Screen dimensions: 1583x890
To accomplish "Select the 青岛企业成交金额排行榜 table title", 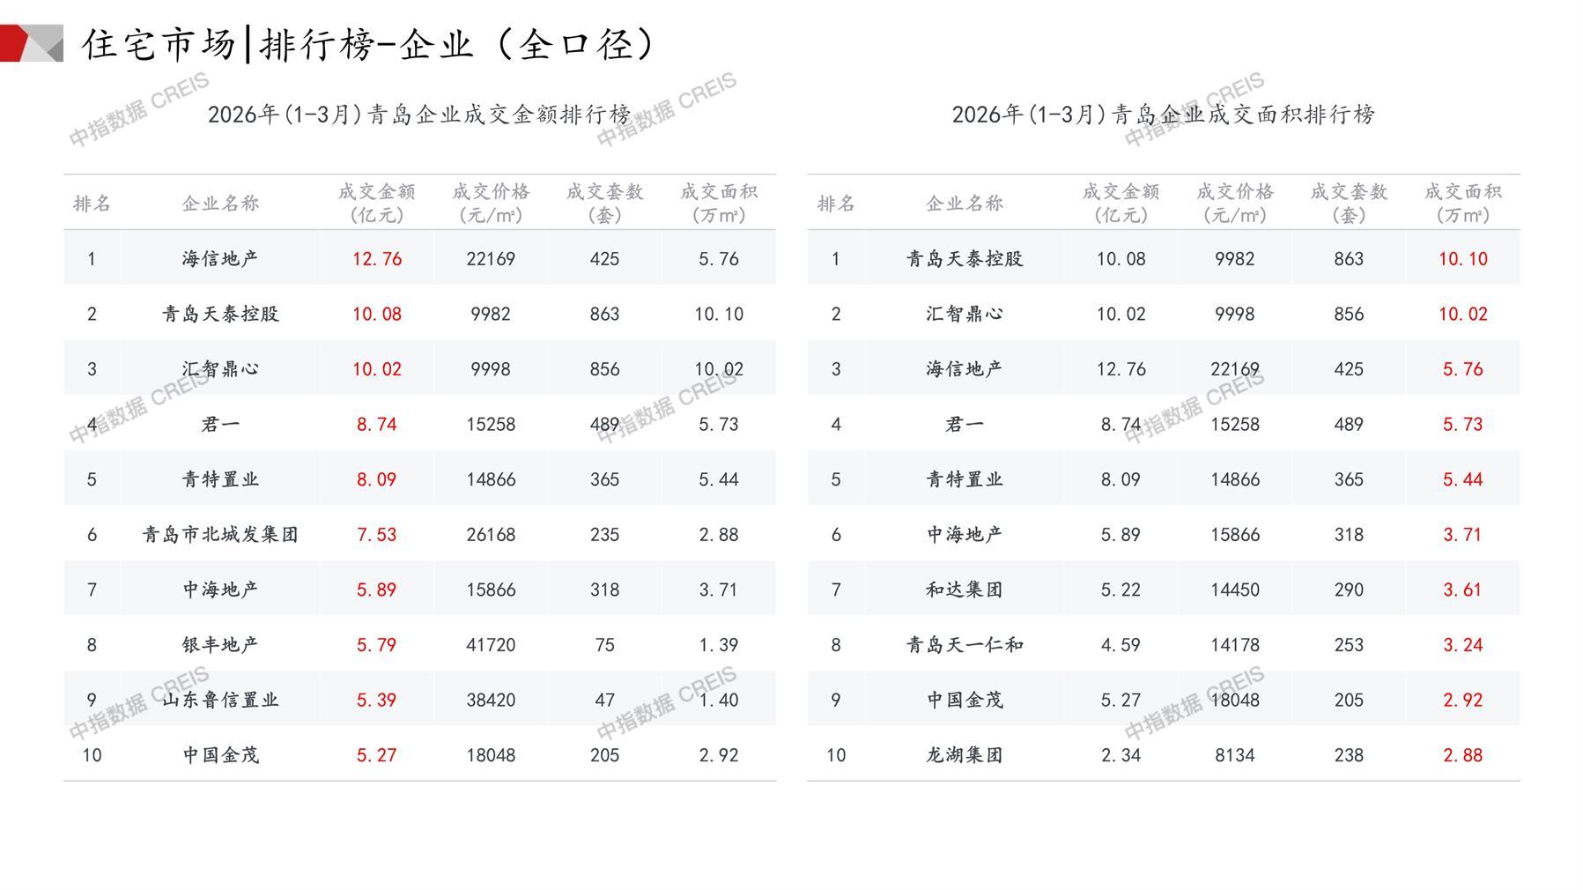I will click(419, 115).
